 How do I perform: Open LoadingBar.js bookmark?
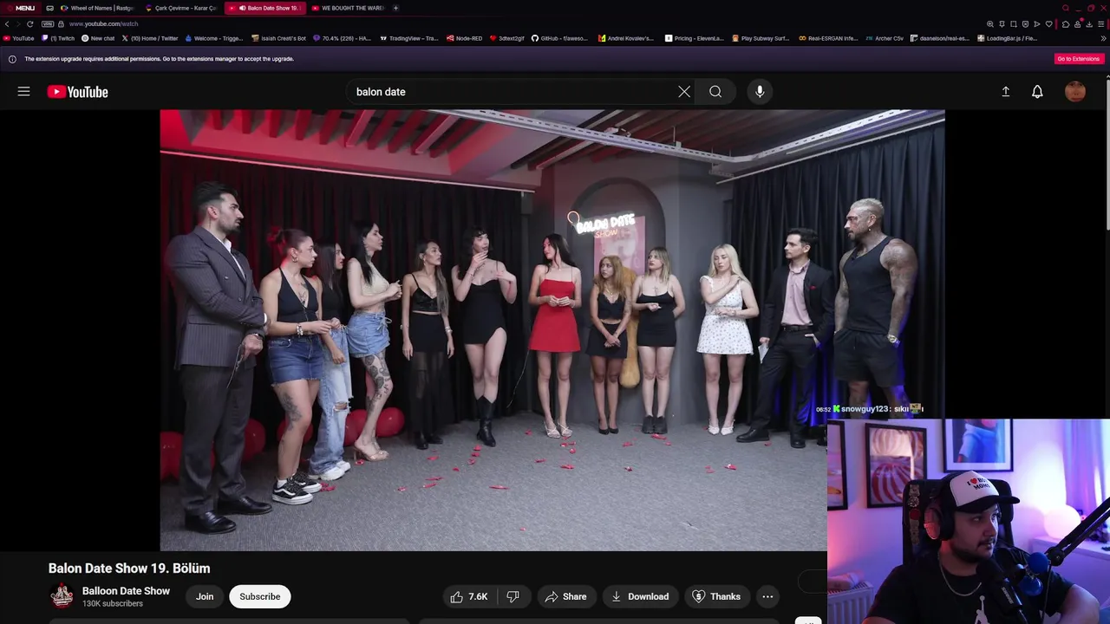1007,38
